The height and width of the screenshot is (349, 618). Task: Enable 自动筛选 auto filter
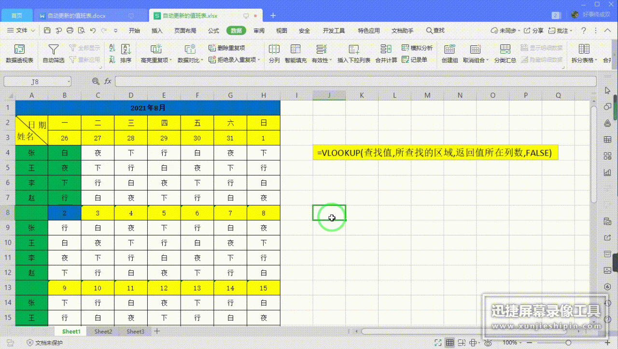click(x=54, y=53)
